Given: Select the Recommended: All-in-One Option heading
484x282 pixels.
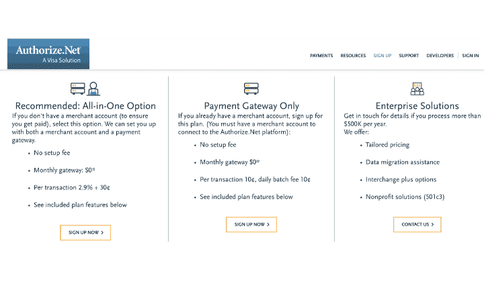Looking at the screenshot, I should tap(85, 106).
